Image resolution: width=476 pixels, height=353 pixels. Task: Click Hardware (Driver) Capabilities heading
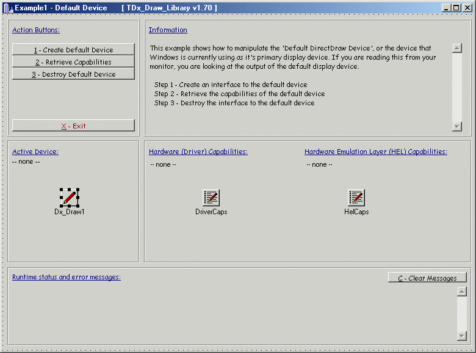(198, 152)
